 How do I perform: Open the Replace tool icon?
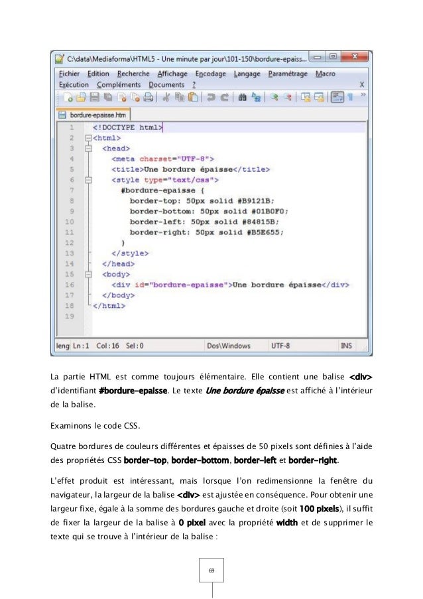tap(256, 98)
